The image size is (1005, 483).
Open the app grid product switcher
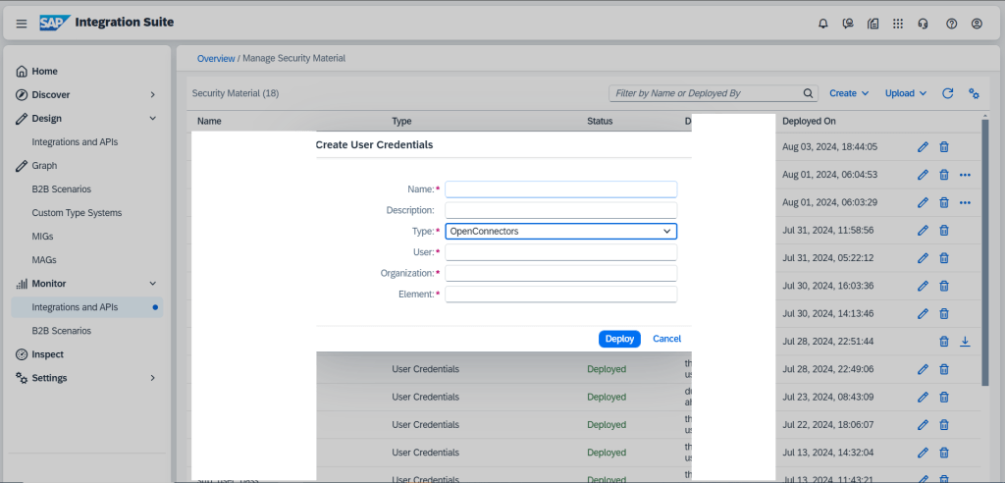pos(897,24)
